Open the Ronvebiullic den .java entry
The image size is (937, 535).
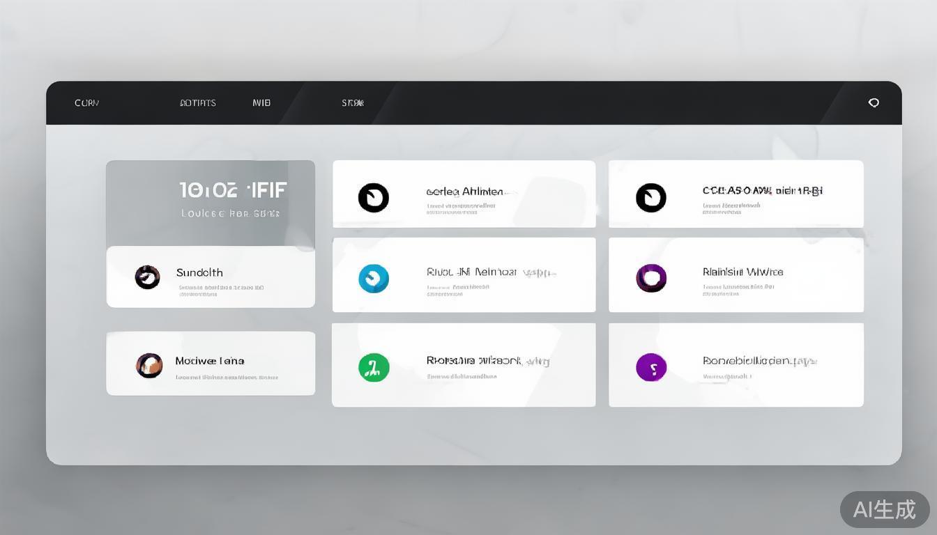759,362
